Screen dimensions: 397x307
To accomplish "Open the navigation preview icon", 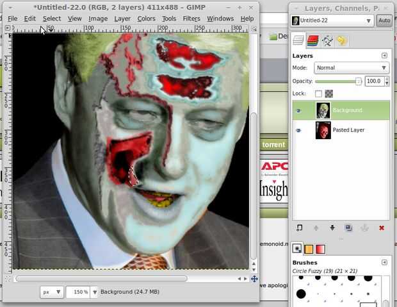I will point(254,279).
